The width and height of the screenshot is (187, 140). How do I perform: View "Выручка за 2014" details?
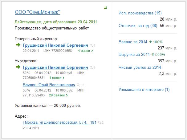point(135,55)
